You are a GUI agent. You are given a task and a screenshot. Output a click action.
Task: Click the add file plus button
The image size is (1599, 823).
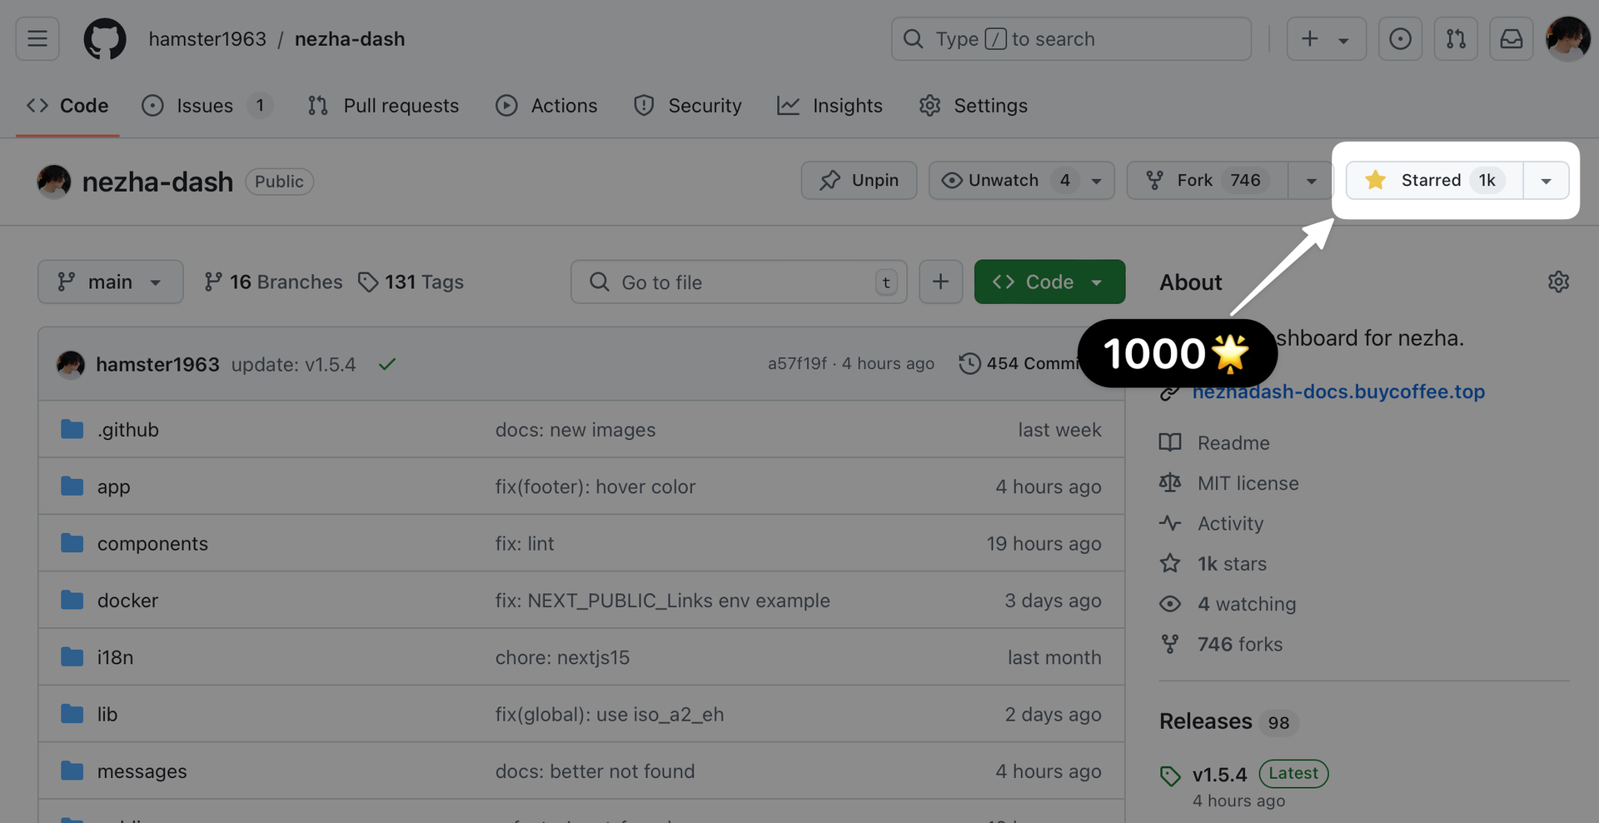click(940, 282)
